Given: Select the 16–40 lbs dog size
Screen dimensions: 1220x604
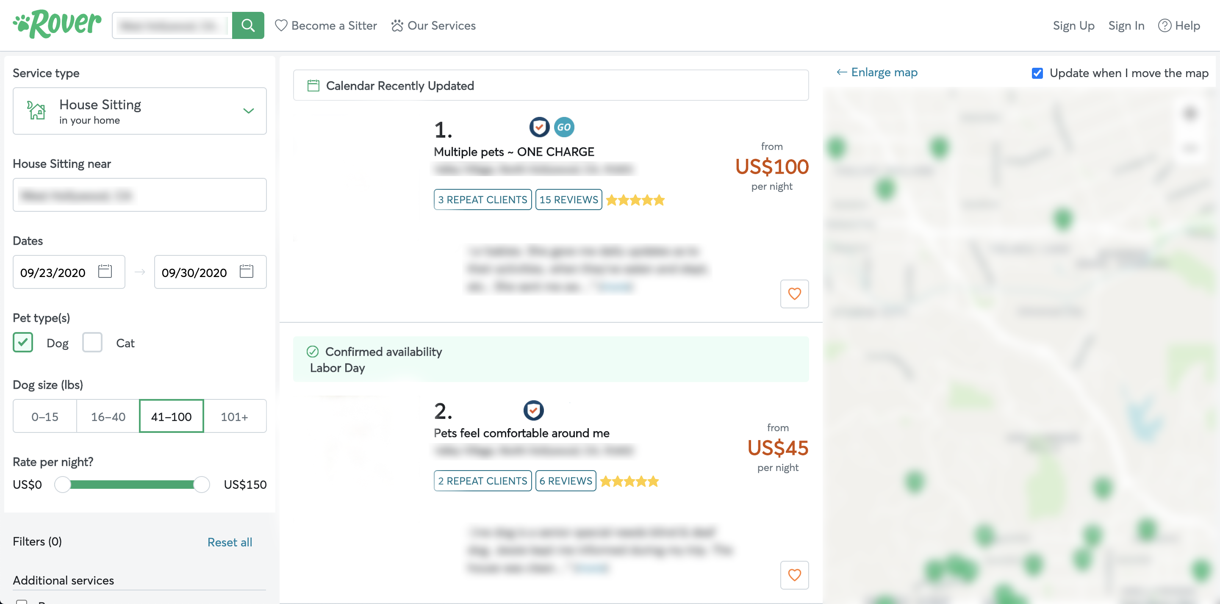Looking at the screenshot, I should [x=108, y=416].
